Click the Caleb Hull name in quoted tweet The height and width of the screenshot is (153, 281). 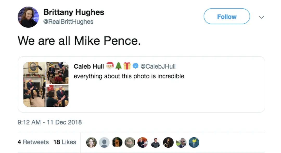pyautogui.click(x=89, y=67)
